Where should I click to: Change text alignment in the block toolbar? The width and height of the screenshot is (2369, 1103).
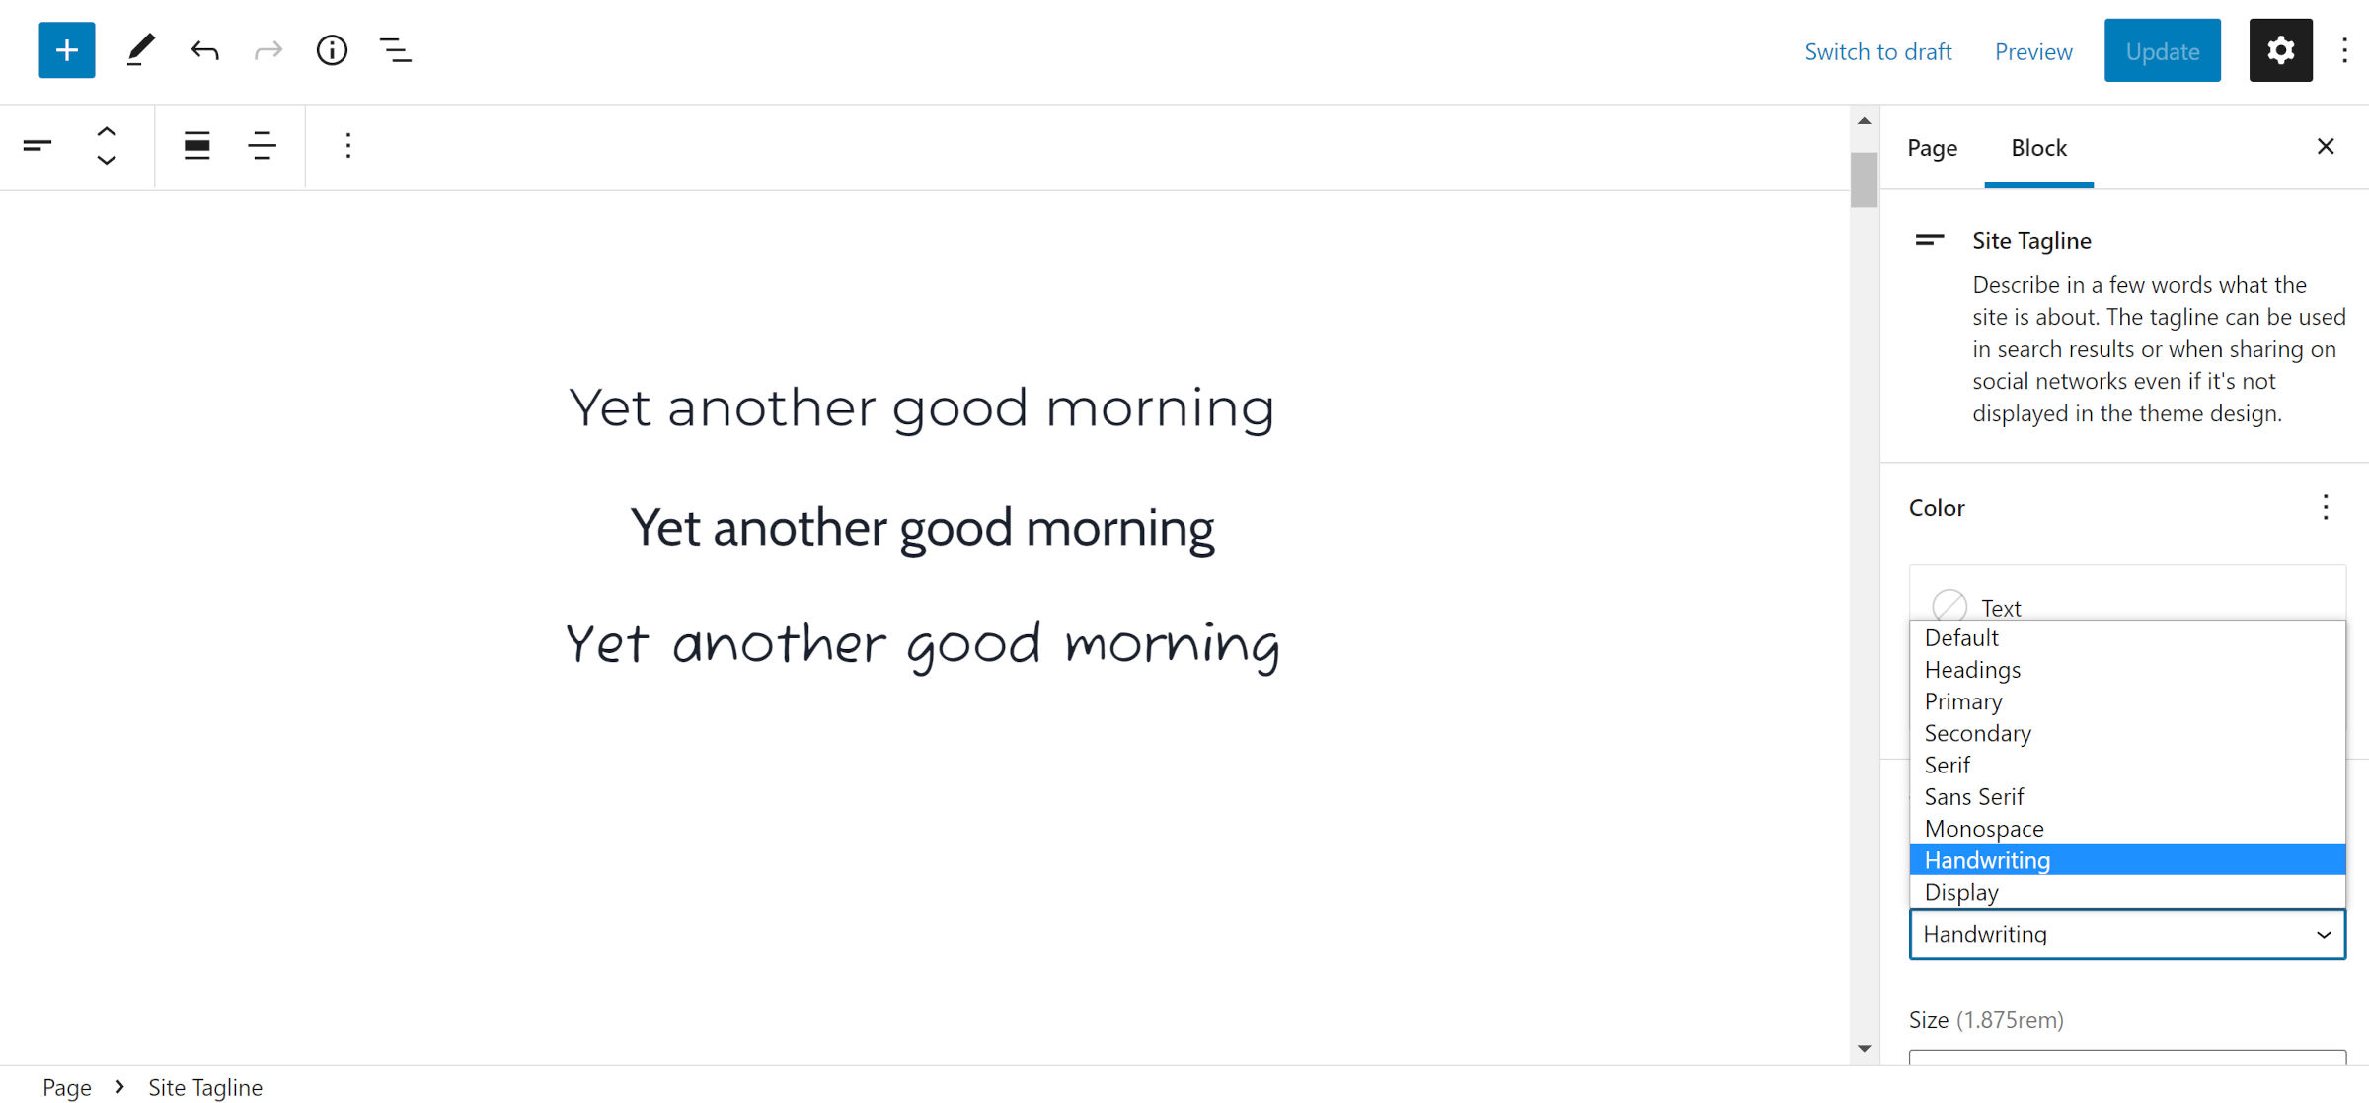click(262, 146)
